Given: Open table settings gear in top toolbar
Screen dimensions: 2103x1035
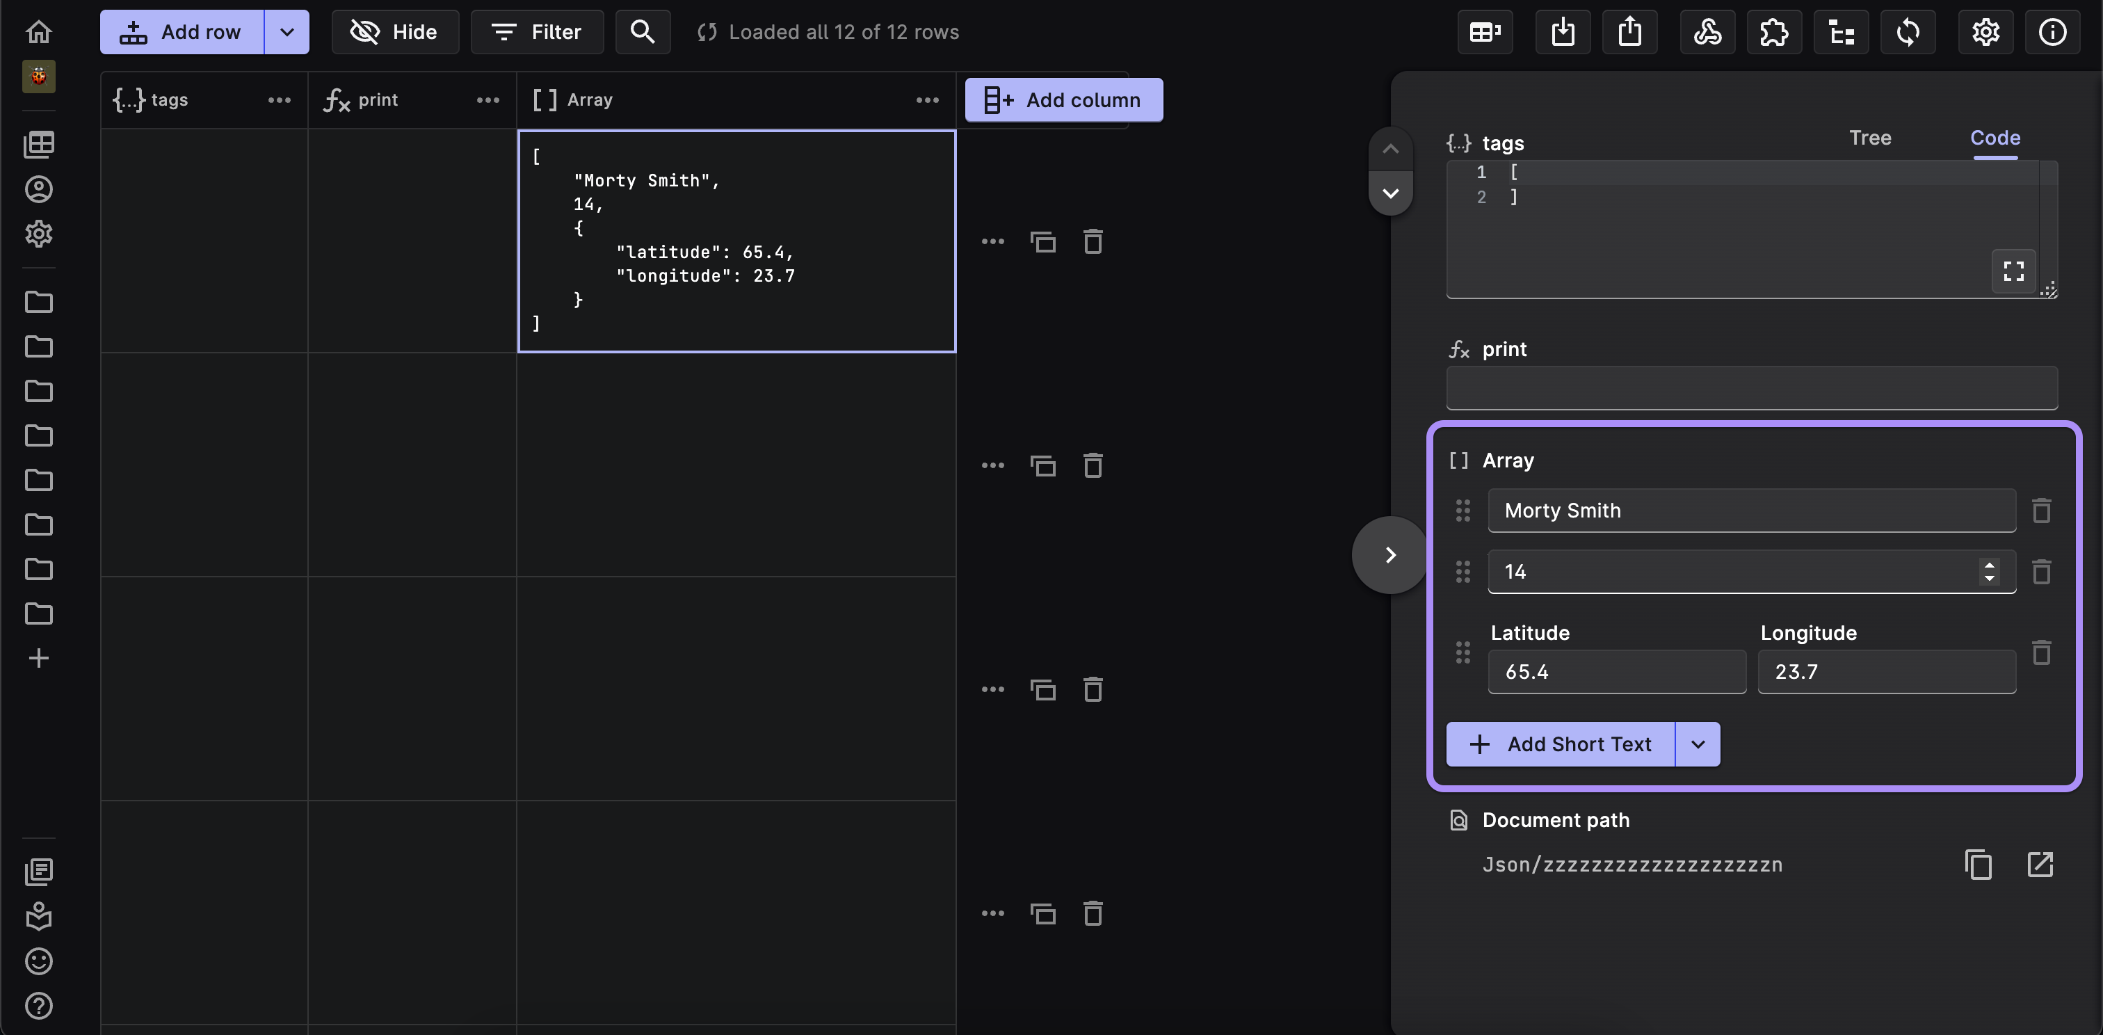Looking at the screenshot, I should tap(1985, 32).
